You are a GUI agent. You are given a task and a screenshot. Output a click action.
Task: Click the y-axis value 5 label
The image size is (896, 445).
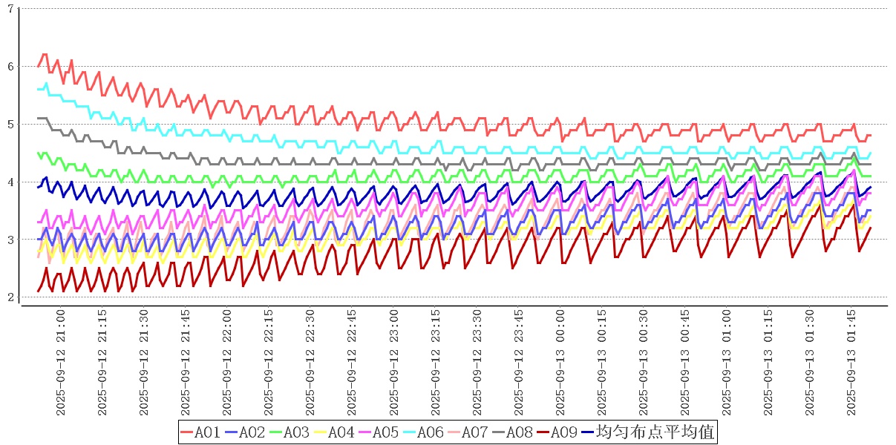click(10, 124)
